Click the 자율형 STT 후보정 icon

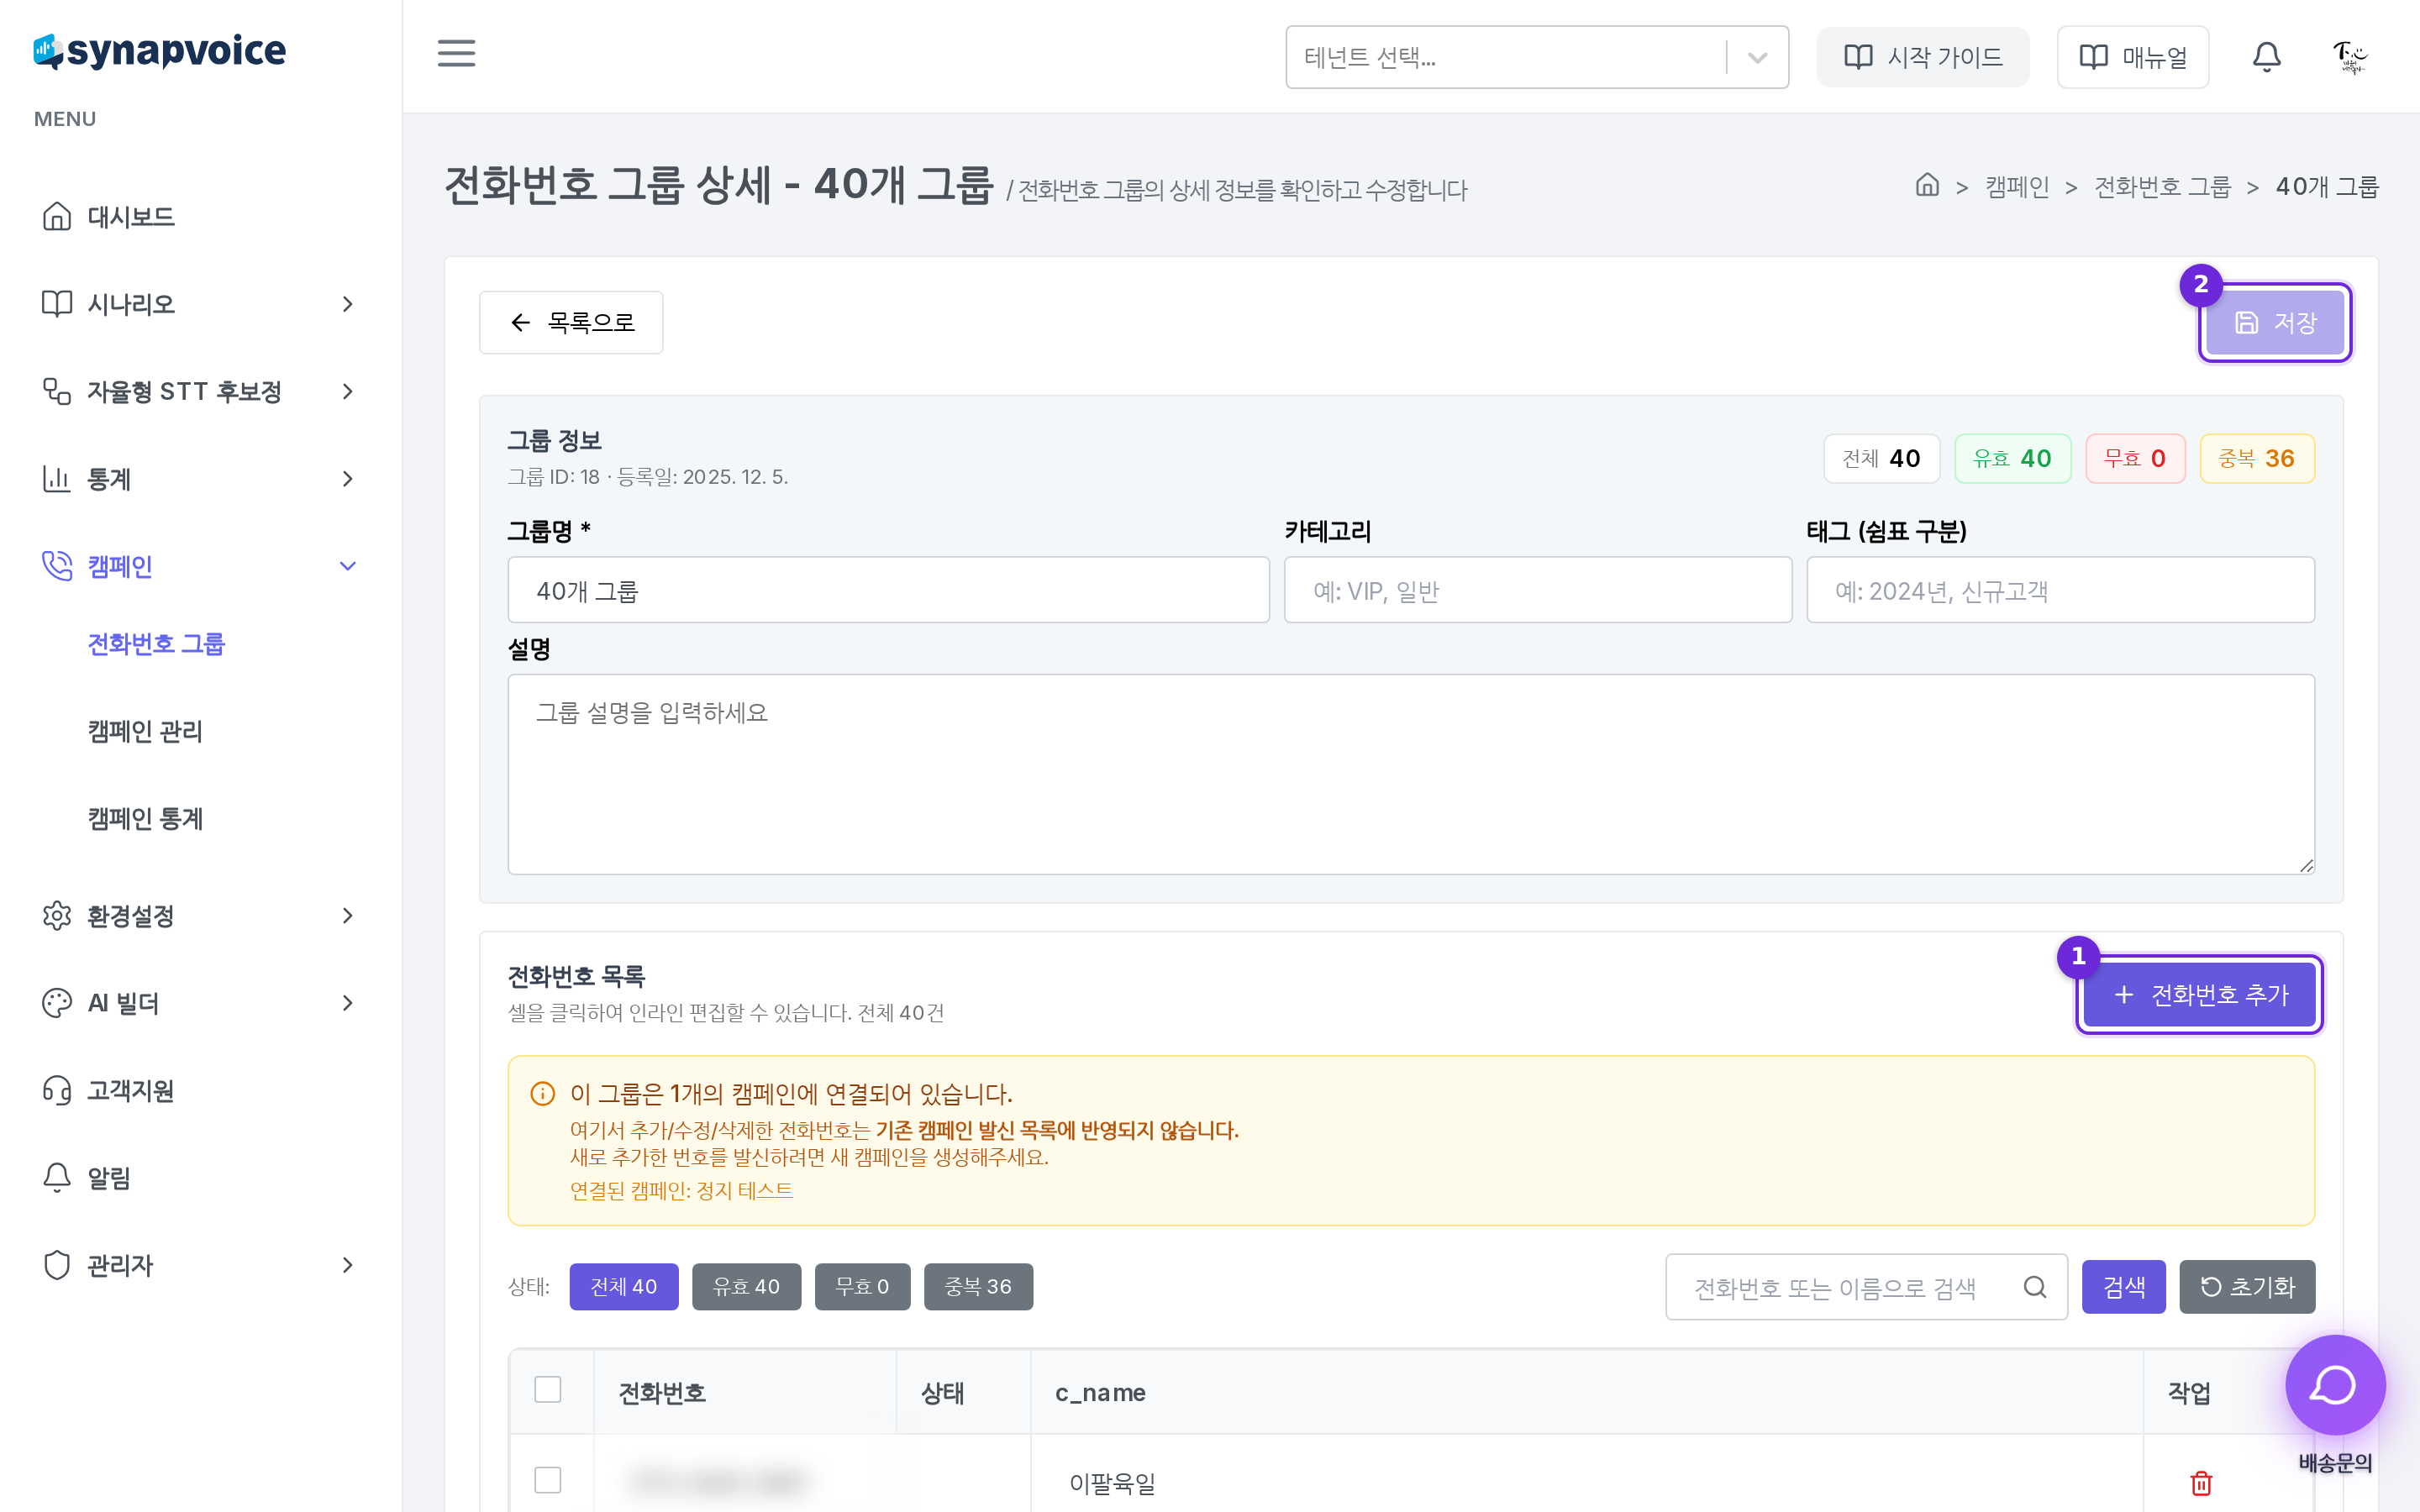pos(57,391)
